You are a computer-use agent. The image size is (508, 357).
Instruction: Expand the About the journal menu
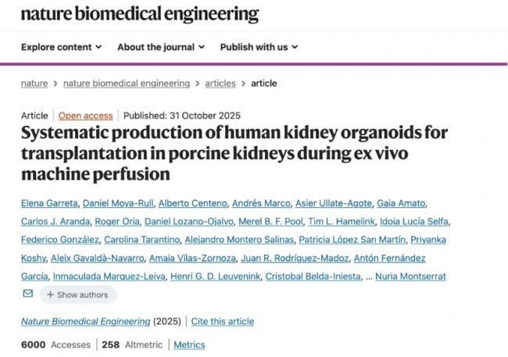[161, 47]
